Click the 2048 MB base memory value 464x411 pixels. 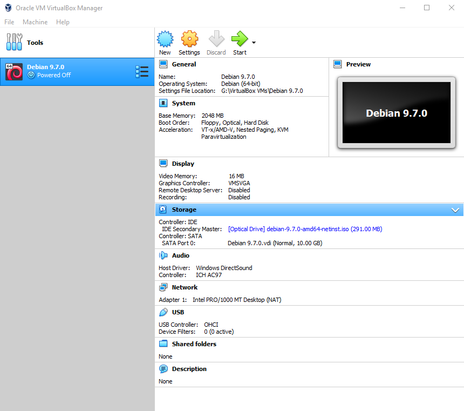click(213, 116)
